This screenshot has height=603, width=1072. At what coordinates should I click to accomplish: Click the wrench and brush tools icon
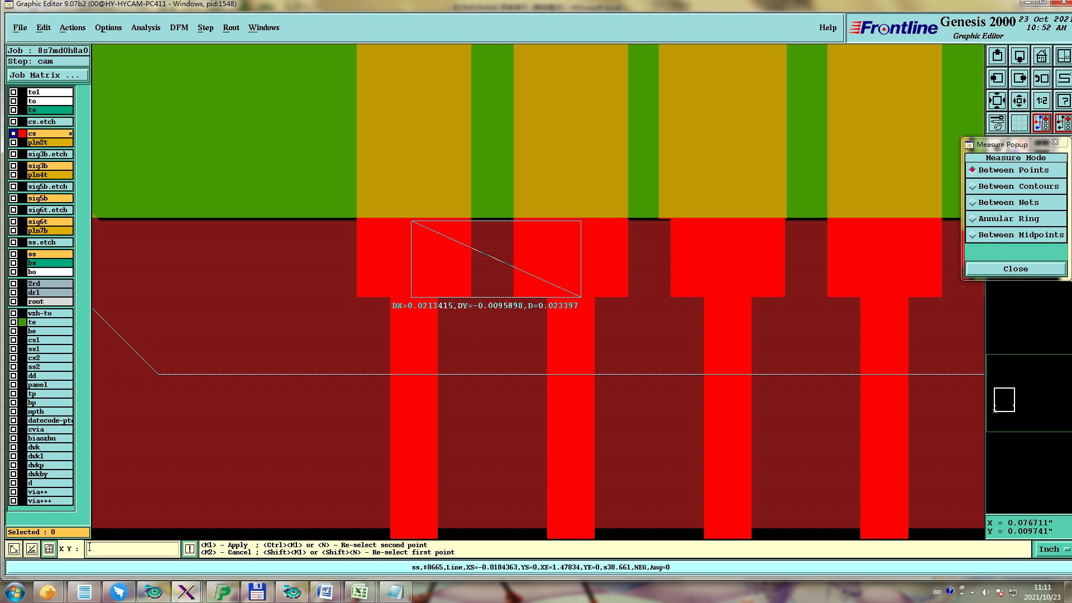pyautogui.click(x=997, y=122)
